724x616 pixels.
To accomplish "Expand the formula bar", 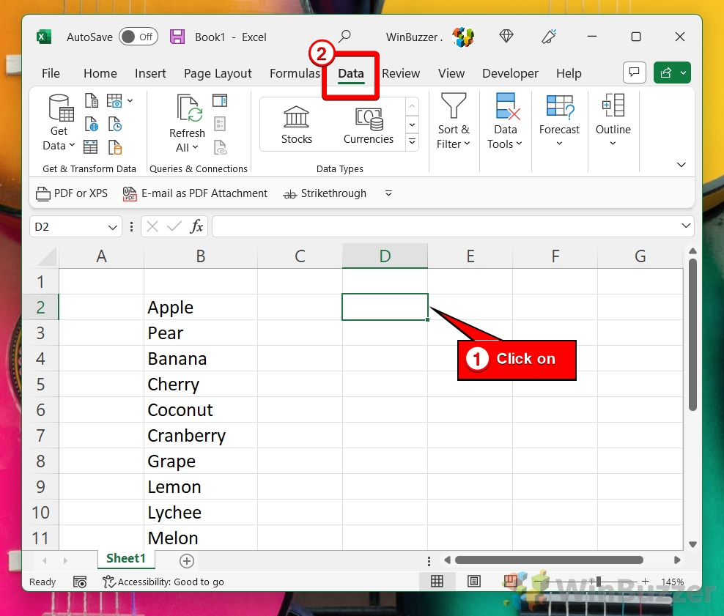I will pos(686,226).
